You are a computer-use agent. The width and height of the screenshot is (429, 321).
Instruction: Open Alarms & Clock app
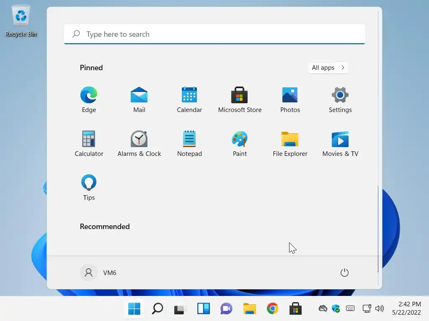pyautogui.click(x=139, y=143)
